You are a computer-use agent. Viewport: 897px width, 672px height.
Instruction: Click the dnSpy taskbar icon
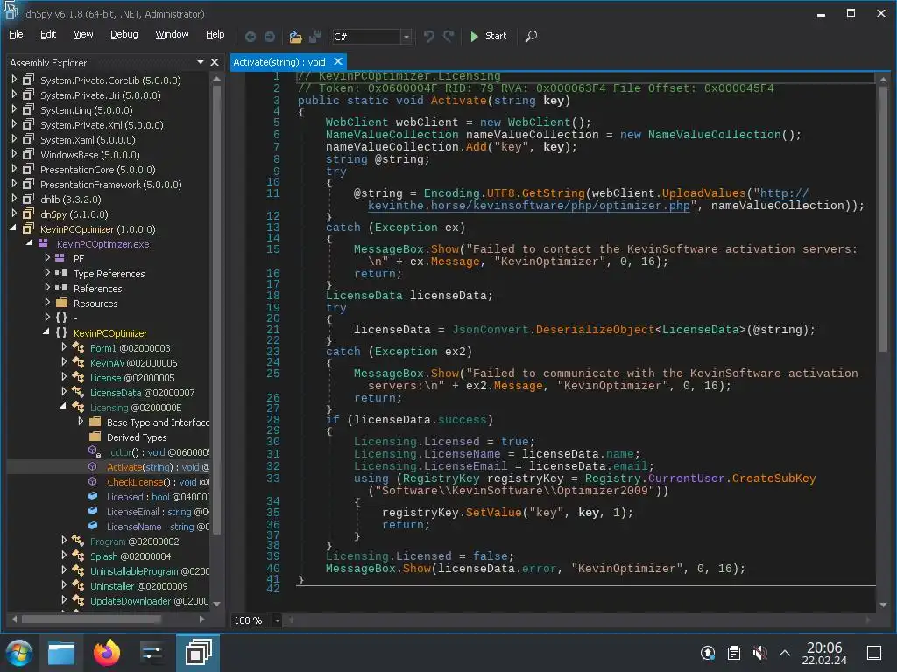198,653
